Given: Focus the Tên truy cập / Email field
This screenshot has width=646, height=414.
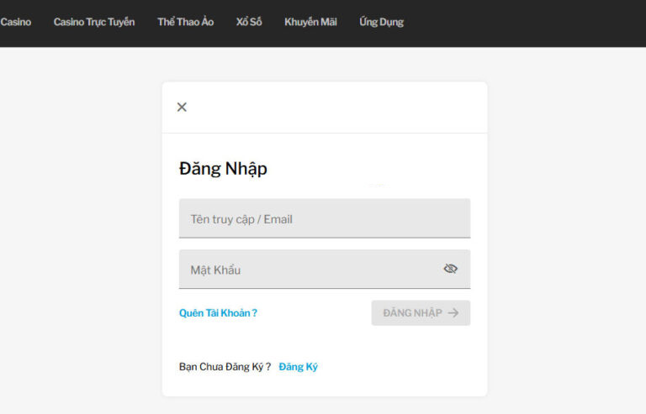Looking at the screenshot, I should pos(324,219).
